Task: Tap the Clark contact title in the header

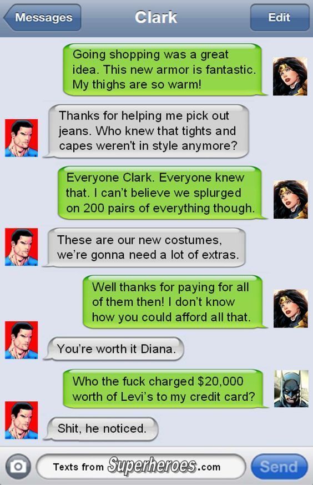Action: pyautogui.click(x=156, y=17)
